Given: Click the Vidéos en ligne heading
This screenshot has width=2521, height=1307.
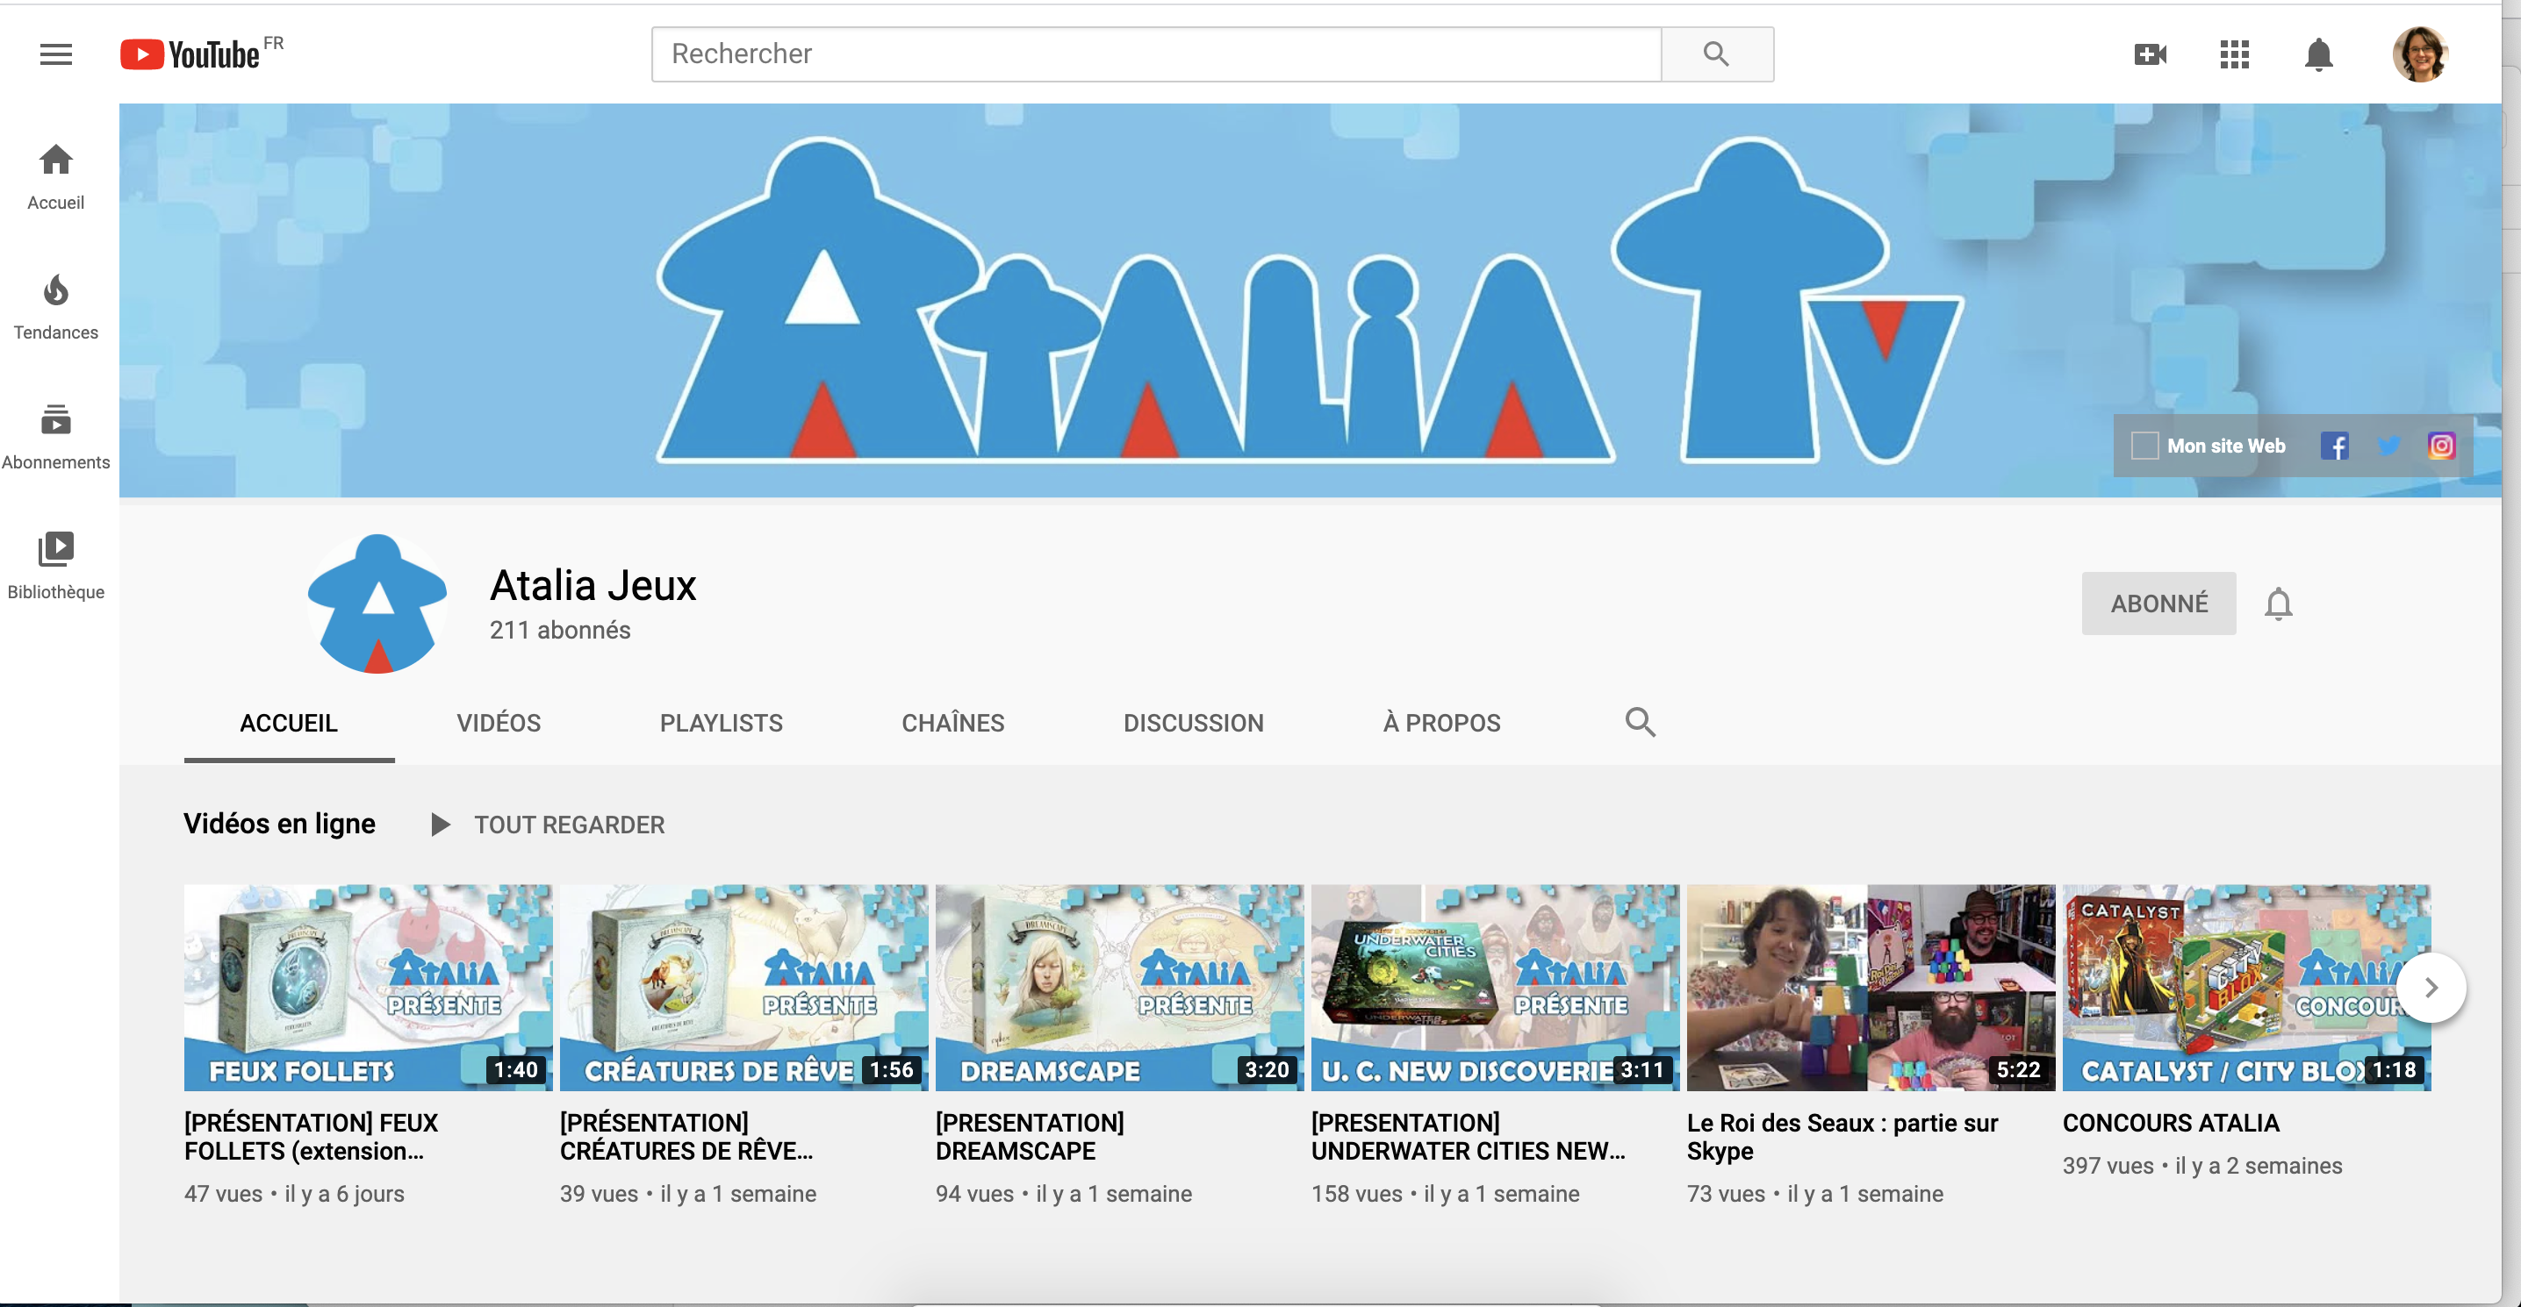Looking at the screenshot, I should point(280,824).
